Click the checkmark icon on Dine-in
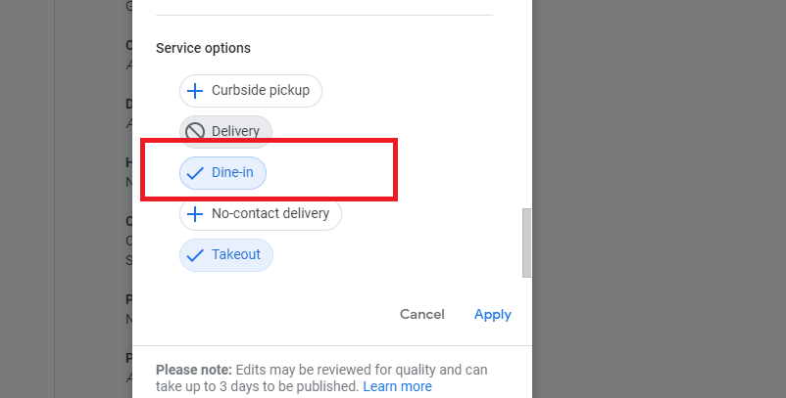Image resolution: width=786 pixels, height=398 pixels. [x=195, y=173]
